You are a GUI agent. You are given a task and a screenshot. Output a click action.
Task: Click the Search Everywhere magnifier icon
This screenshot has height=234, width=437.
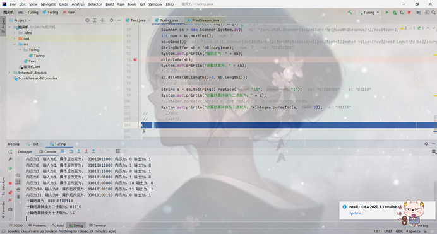434,12
